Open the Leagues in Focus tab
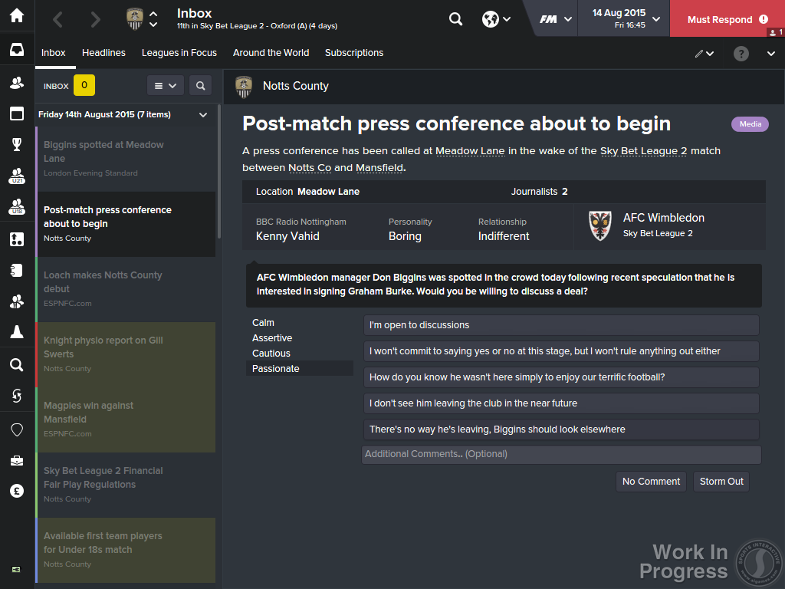Screen dimensions: 785x589 pyautogui.click(x=179, y=53)
